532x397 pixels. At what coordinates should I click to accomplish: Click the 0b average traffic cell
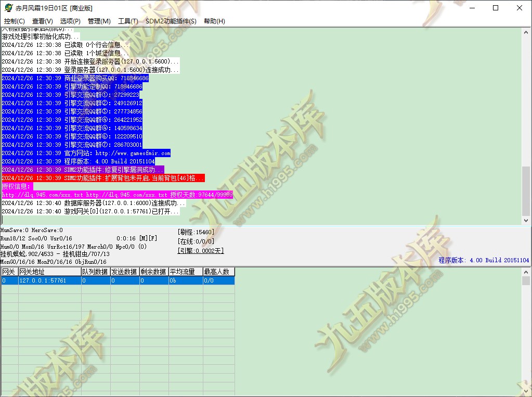[x=186, y=280]
